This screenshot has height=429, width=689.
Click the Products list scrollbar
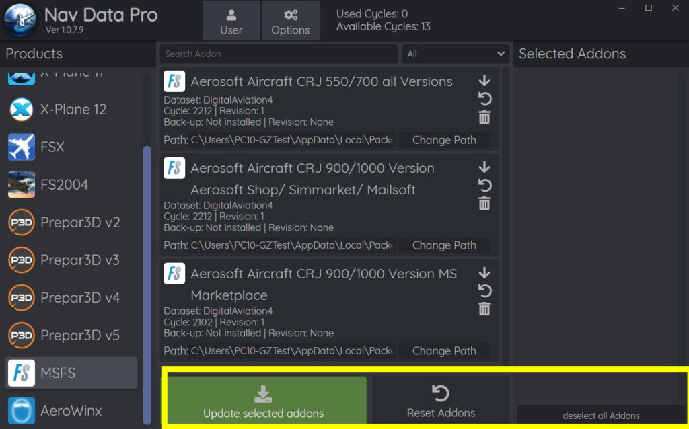tap(147, 284)
